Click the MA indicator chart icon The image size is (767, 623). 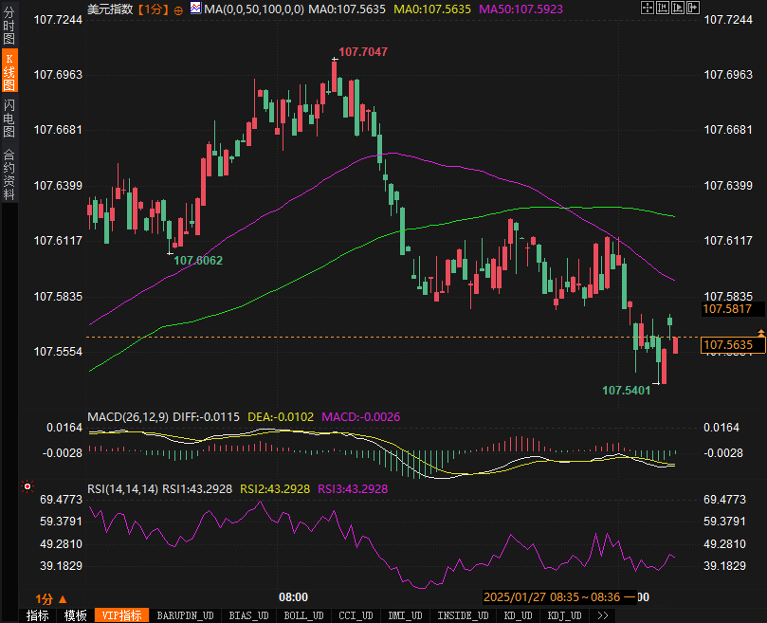194,8
